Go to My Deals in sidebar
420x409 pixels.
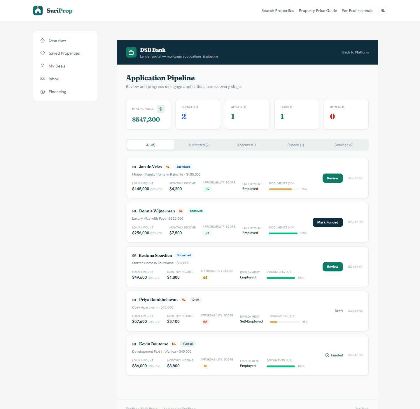65,66
